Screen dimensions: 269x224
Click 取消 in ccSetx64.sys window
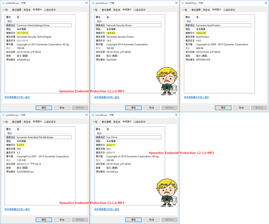62,108
